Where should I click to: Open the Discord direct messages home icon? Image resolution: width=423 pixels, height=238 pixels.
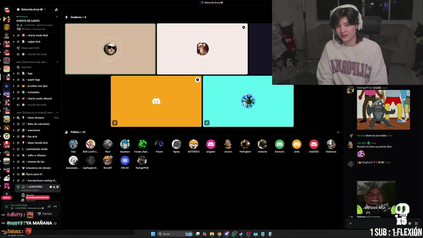pos(7,9)
